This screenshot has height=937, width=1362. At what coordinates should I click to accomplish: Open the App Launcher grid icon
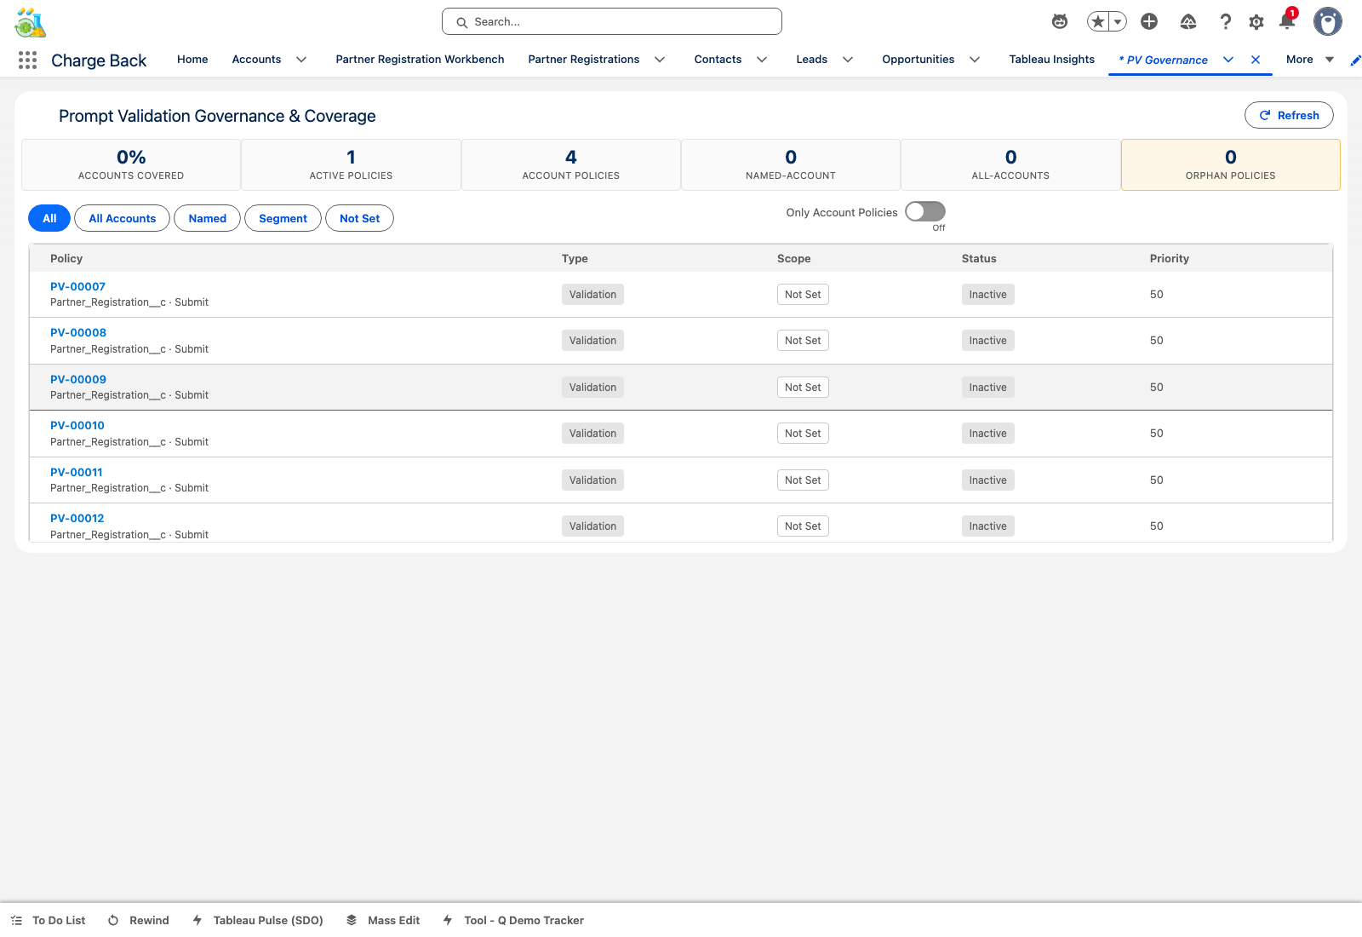27,60
